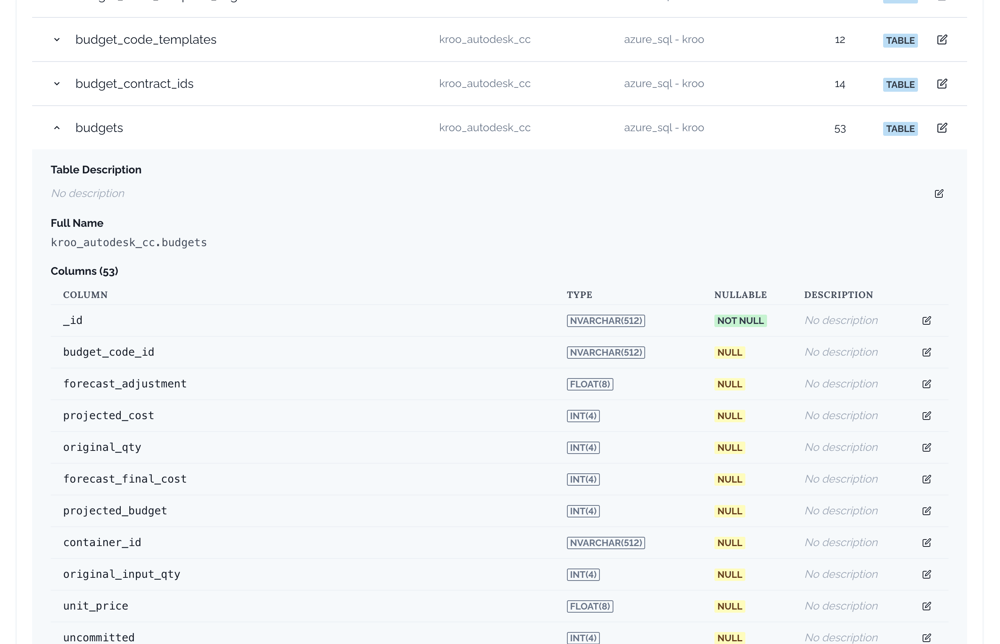Image resolution: width=1000 pixels, height=644 pixels.
Task: Open the kroo_autodesk_cc schema link
Action: [x=485, y=128]
